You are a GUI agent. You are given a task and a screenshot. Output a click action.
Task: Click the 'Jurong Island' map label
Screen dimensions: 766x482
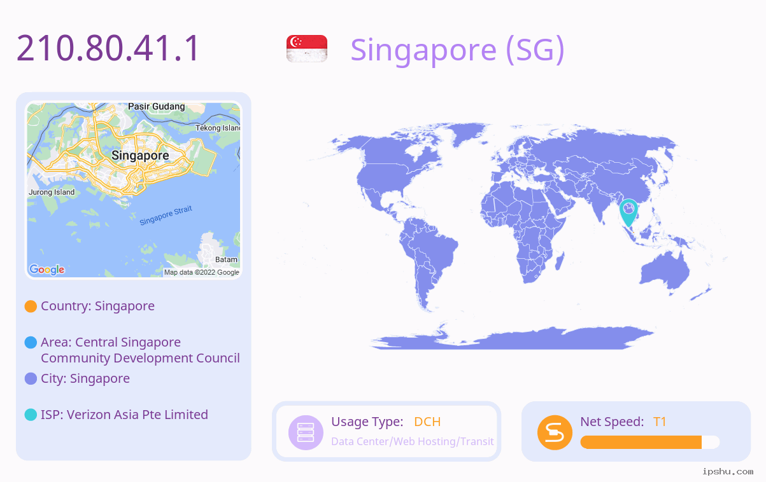click(52, 192)
